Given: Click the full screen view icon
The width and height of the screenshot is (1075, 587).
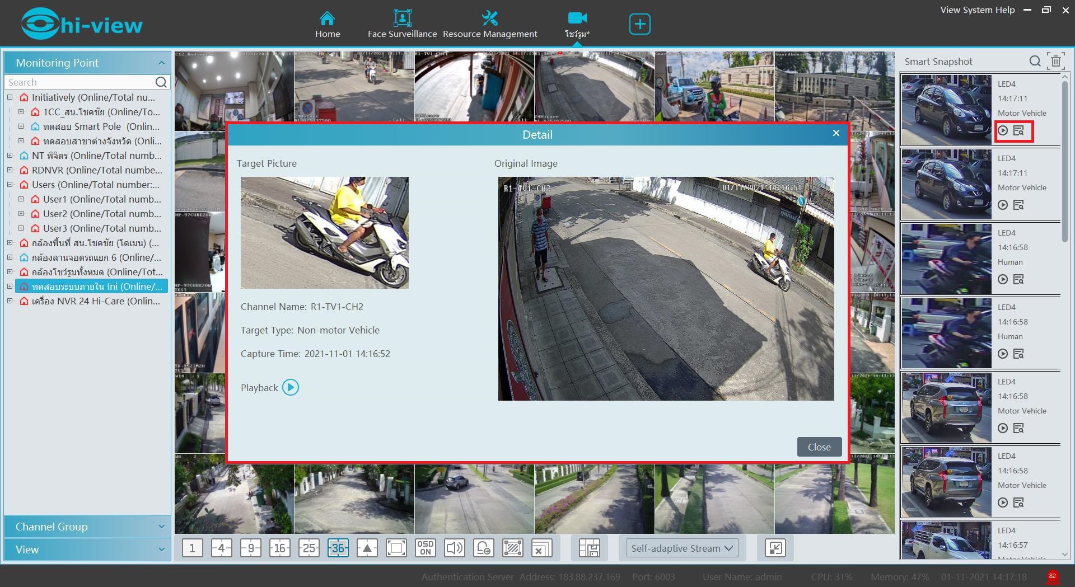Looking at the screenshot, I should click(x=396, y=548).
